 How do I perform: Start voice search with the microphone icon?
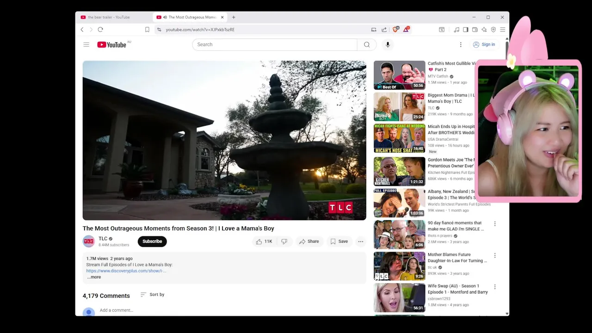pyautogui.click(x=388, y=44)
